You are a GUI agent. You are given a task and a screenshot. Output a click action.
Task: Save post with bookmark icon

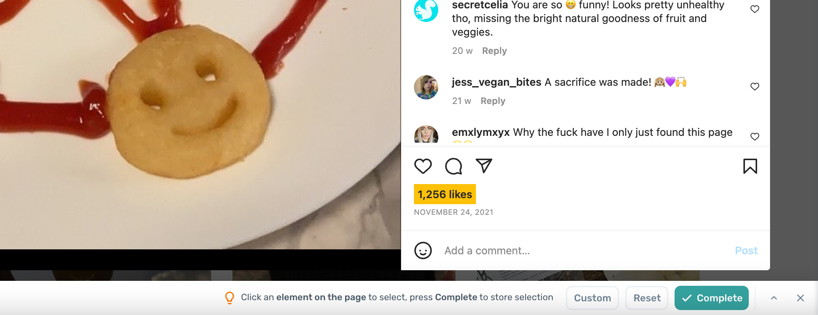[750, 166]
